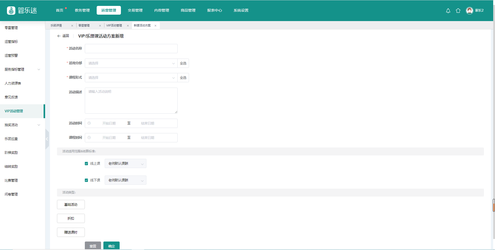This screenshot has height=250, width=495.
Task: Collapse the sidebar with handle arrow
Action: pos(47,139)
